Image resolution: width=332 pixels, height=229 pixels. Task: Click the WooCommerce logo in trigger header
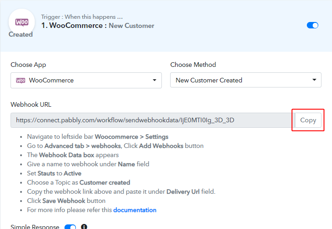point(21,22)
